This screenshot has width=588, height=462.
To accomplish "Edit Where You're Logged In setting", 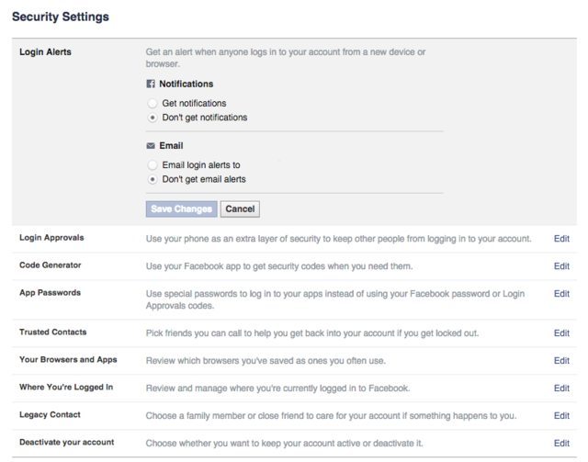I will click(x=561, y=388).
